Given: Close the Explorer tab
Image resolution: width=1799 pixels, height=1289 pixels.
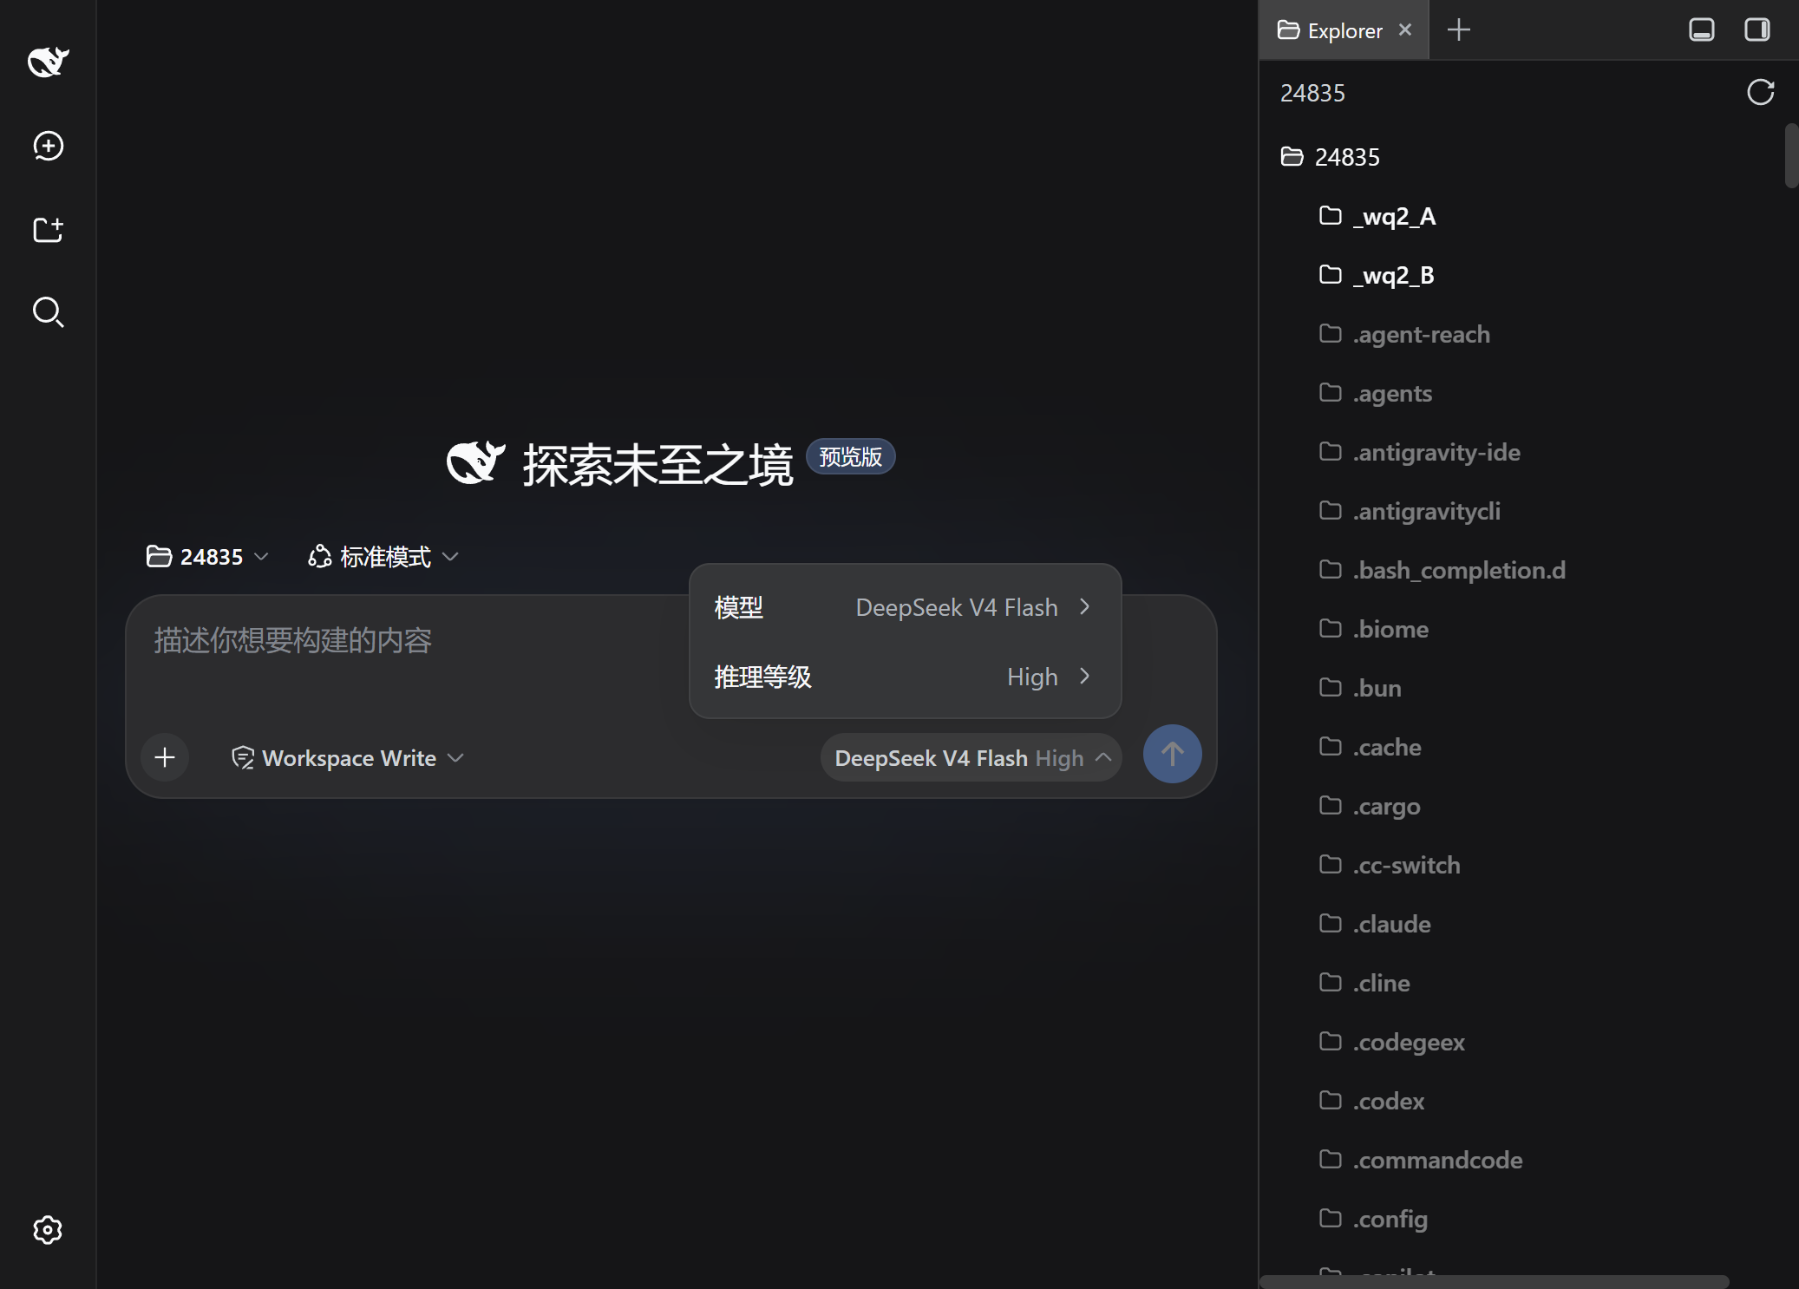Looking at the screenshot, I should (x=1405, y=29).
